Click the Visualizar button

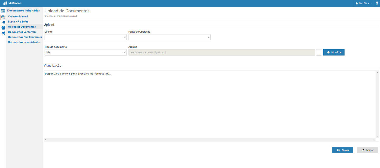click(x=334, y=52)
